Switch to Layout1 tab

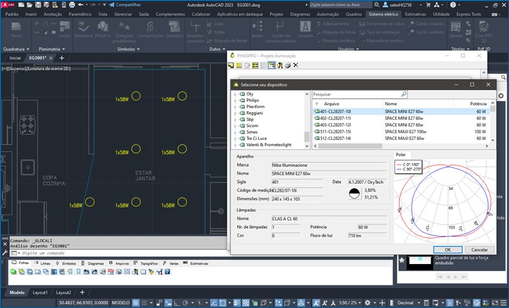click(x=40, y=292)
